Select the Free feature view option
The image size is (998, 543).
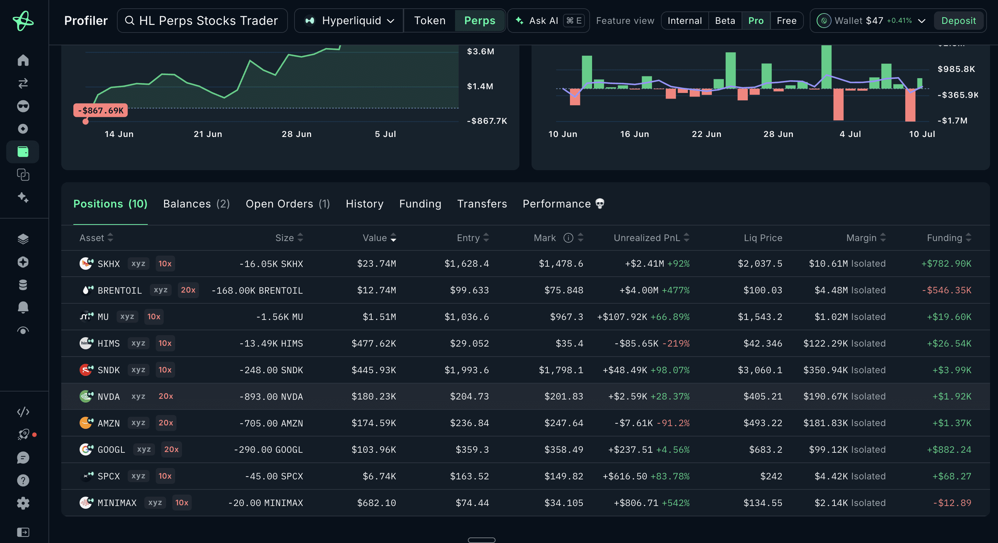(x=787, y=20)
